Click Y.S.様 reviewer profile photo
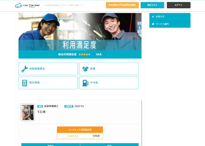Image resolution: width=205 pixels, height=146 pixels. [x=28, y=112]
